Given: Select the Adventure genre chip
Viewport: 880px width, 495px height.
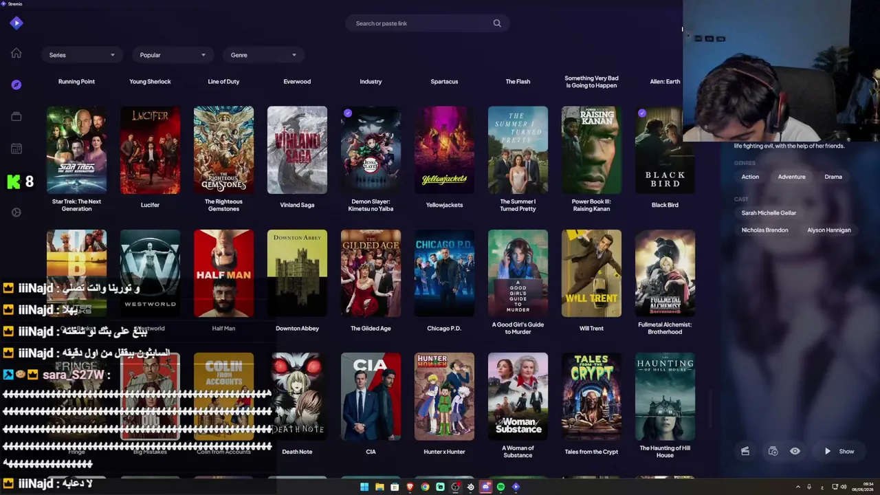Looking at the screenshot, I should [x=791, y=177].
